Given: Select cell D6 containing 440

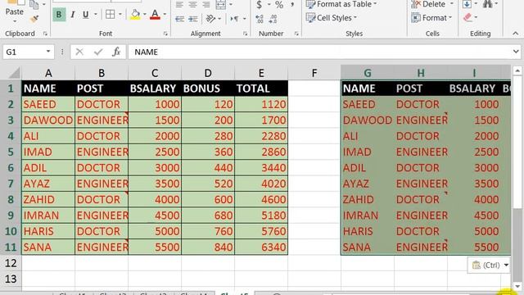Looking at the screenshot, I should [x=208, y=168].
